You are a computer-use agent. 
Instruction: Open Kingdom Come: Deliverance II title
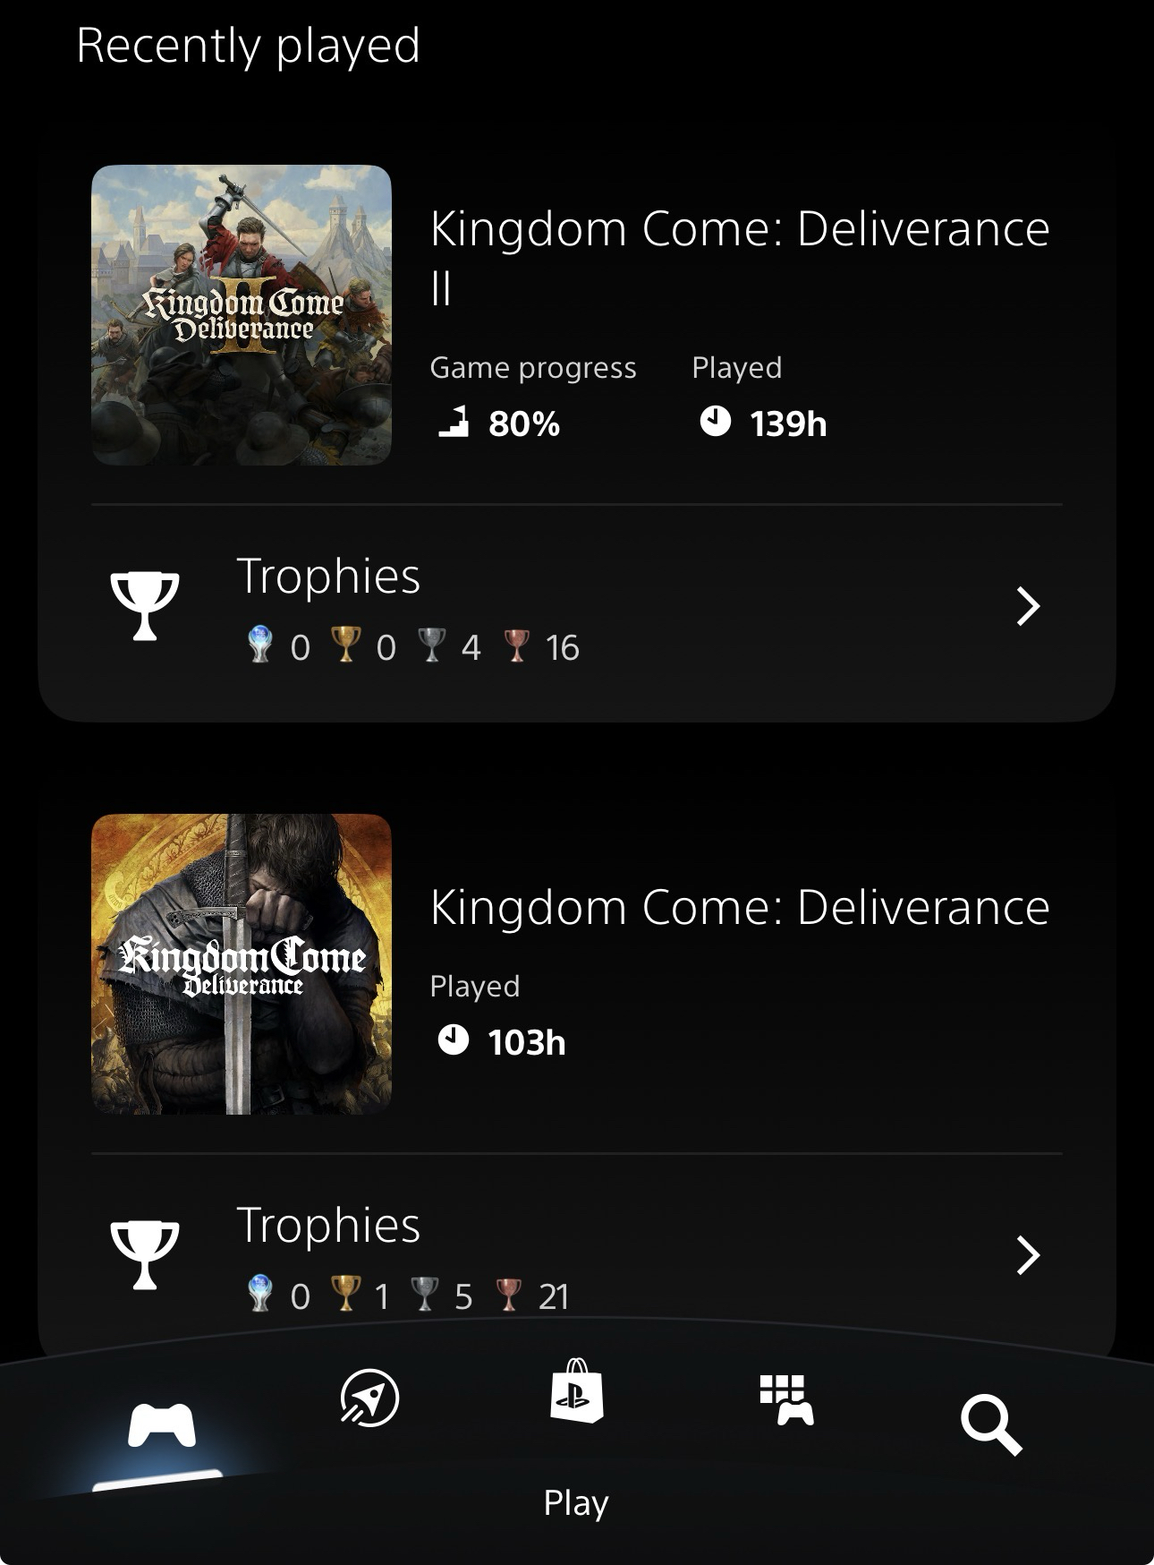739,255
